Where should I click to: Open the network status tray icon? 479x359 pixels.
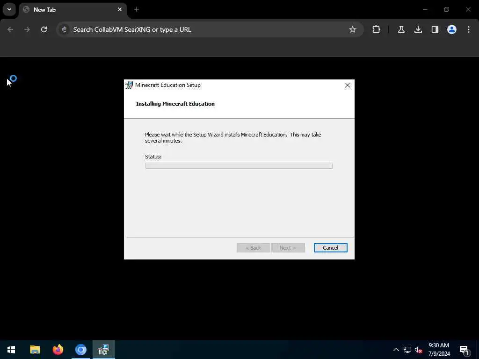407,350
